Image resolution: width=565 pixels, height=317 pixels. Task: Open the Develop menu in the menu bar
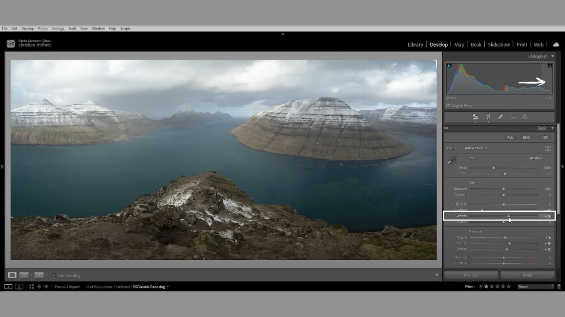pos(27,29)
